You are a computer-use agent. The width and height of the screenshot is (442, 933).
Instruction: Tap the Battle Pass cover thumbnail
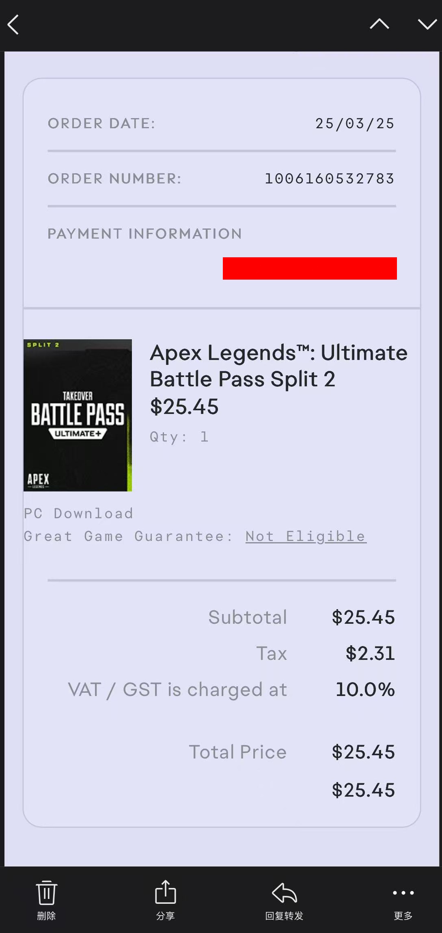point(78,415)
